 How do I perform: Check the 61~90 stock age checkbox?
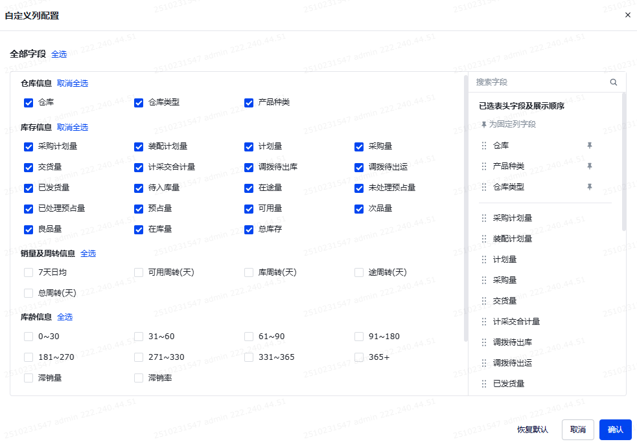[x=249, y=337]
